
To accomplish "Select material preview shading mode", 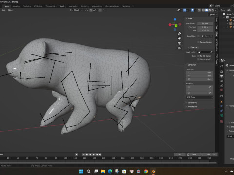I will point(210,10).
